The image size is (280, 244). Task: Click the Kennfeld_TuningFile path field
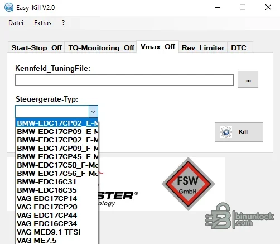tap(124, 80)
